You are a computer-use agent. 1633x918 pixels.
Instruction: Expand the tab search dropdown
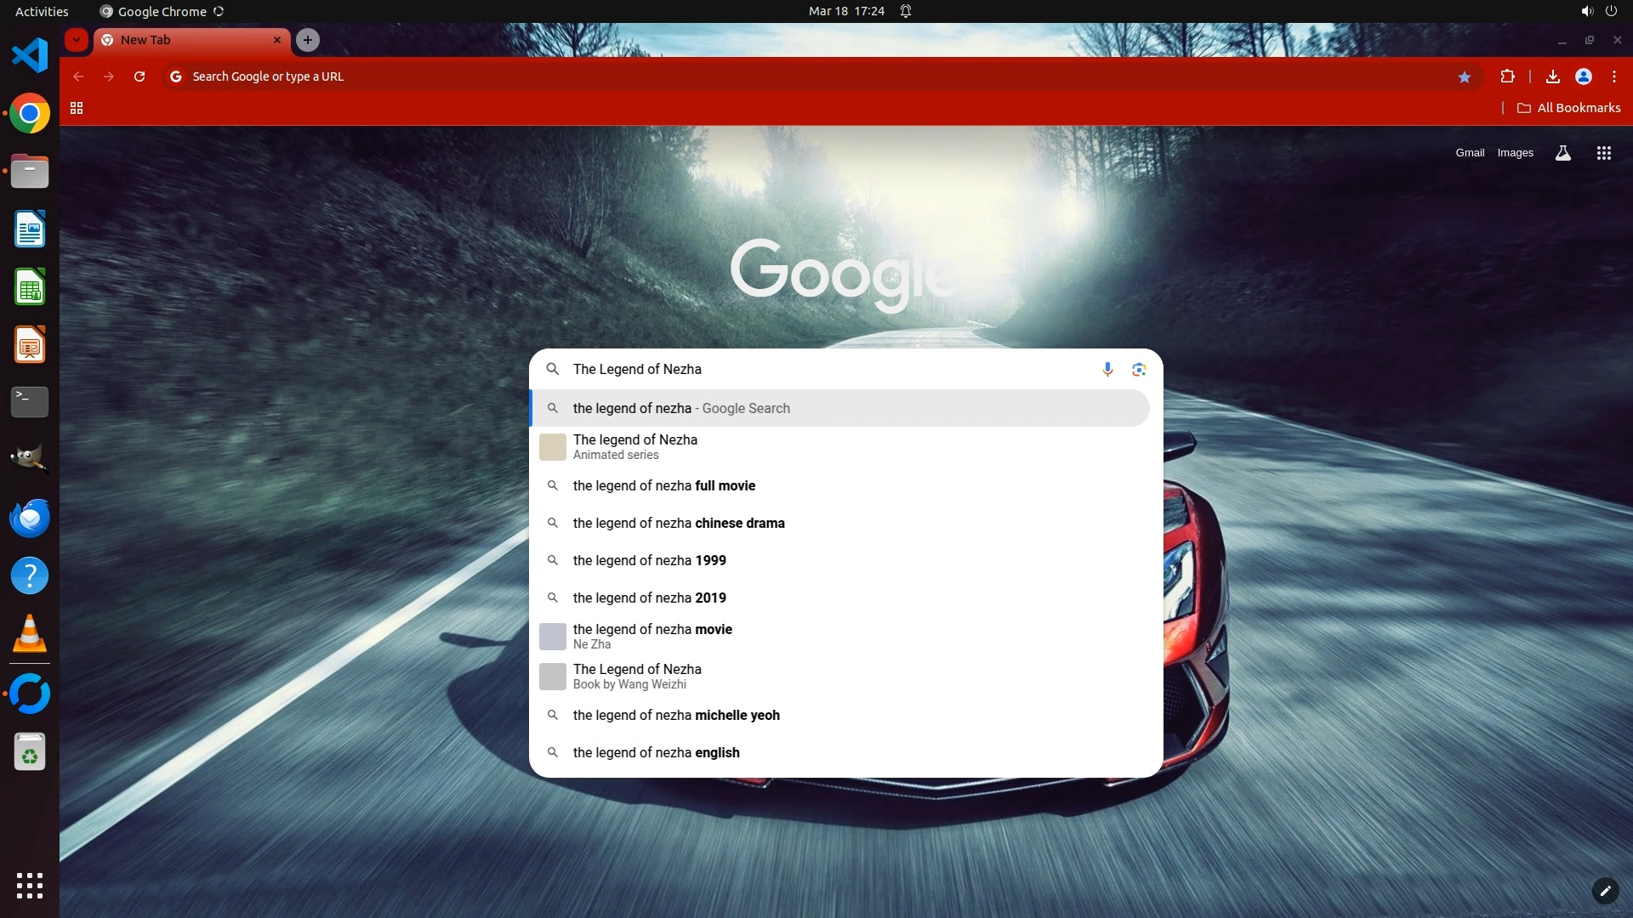pyautogui.click(x=77, y=40)
